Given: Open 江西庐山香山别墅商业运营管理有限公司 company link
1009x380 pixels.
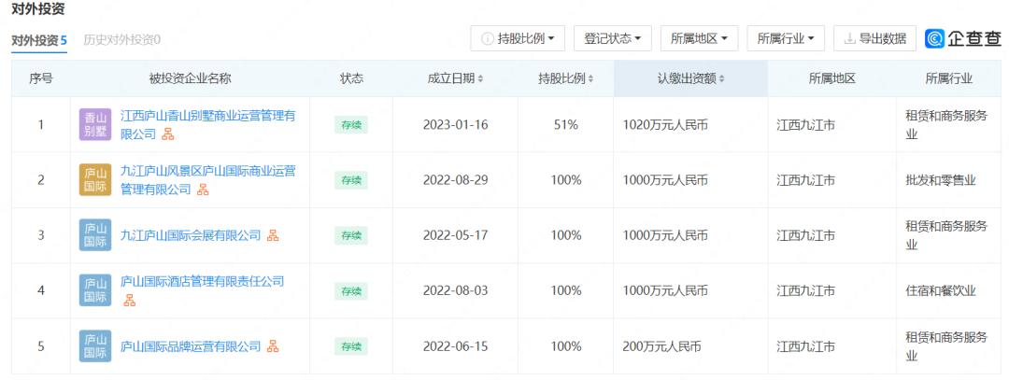Looking at the screenshot, I should coord(207,125).
